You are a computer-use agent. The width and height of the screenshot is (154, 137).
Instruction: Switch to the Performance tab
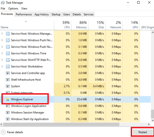click(x=24, y=14)
